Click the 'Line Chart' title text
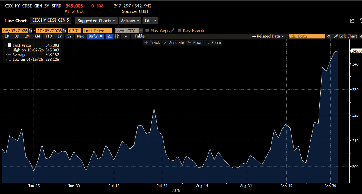The image size is (362, 194). [16, 21]
